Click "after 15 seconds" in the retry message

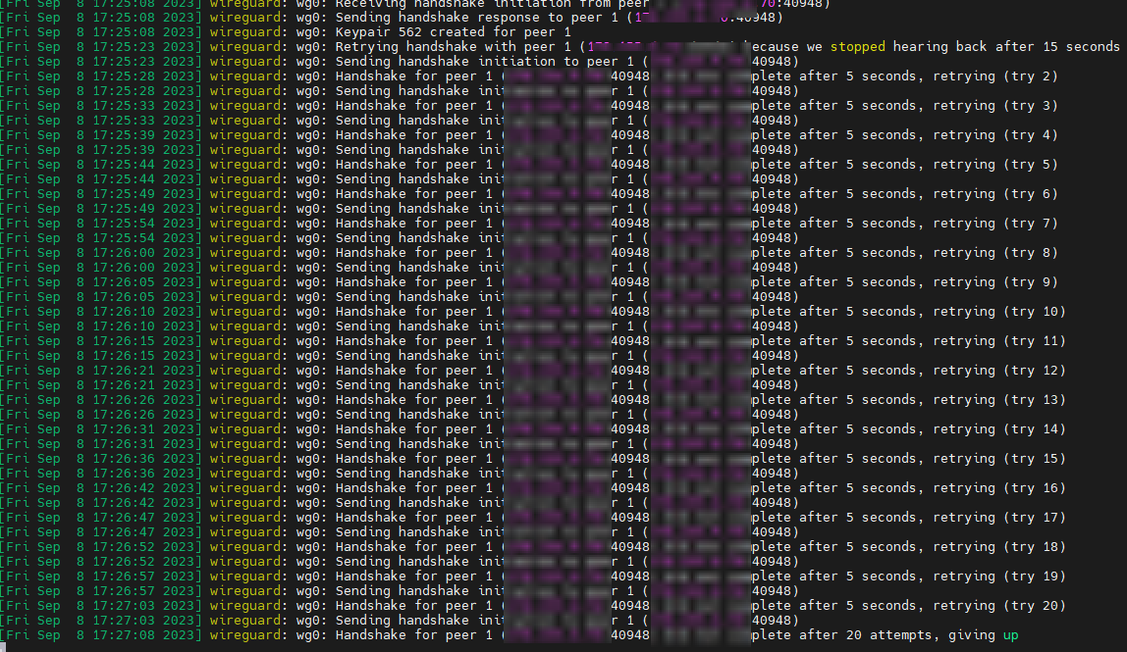pyautogui.click(x=1055, y=46)
